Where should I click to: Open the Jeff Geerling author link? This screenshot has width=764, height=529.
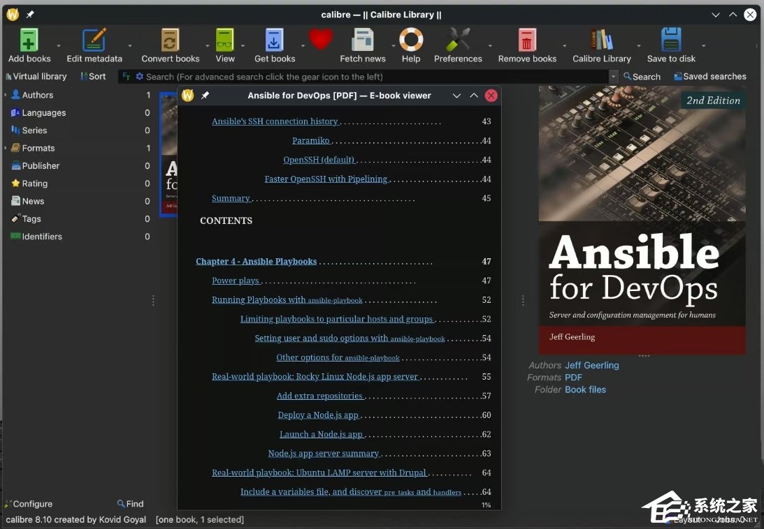[x=591, y=365]
